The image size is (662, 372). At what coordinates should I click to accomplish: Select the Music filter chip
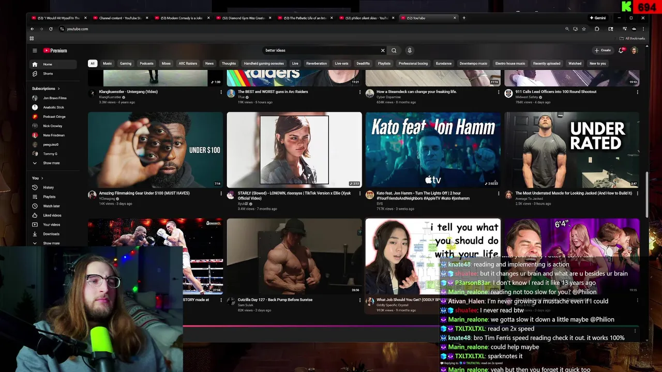[x=107, y=64]
